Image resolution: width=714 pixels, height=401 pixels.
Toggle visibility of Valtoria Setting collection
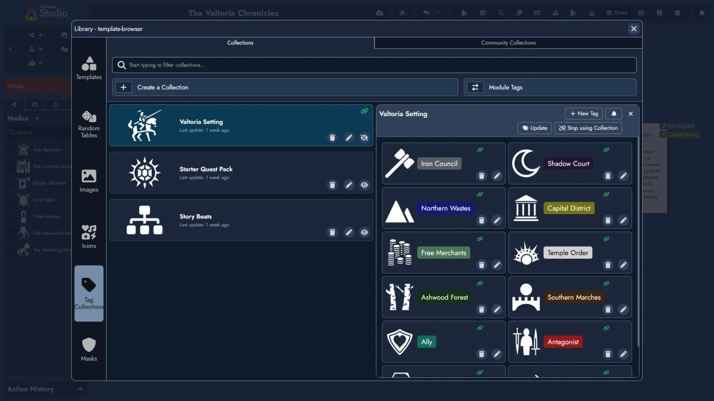364,138
